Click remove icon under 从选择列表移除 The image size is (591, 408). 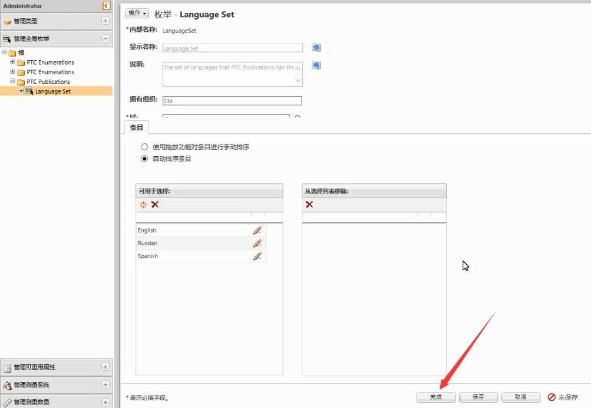[309, 205]
